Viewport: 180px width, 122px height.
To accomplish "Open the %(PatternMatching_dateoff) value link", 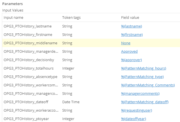I will point(145,102).
